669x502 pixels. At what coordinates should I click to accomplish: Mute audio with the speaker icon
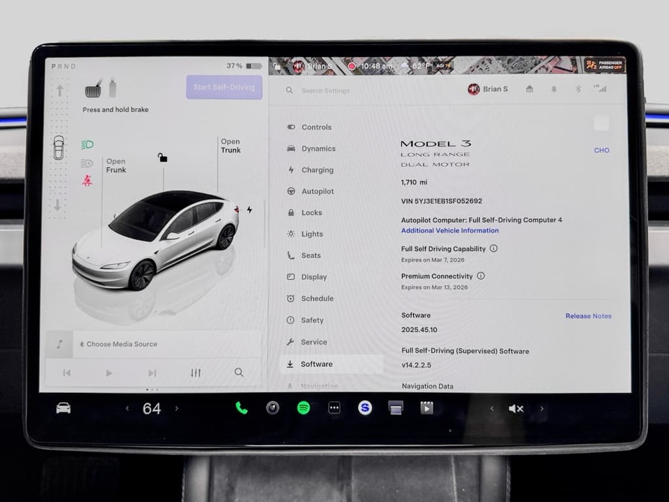pyautogui.click(x=516, y=408)
